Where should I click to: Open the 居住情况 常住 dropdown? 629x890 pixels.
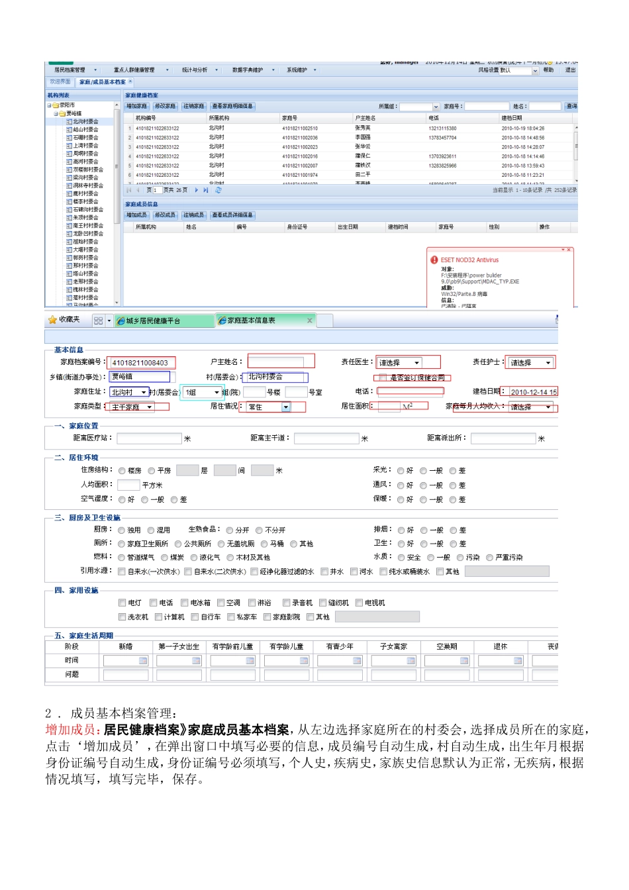point(269,407)
